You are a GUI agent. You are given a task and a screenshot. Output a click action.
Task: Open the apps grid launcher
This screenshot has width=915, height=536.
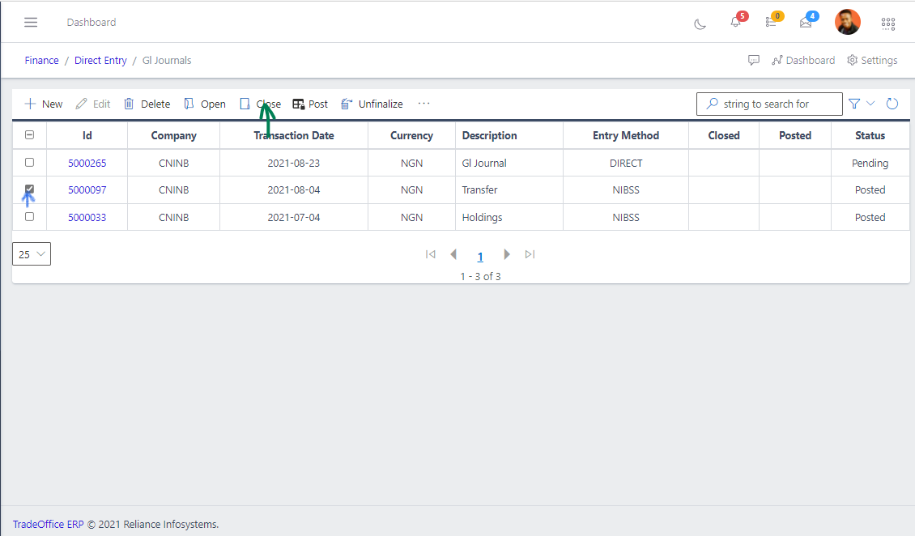point(888,23)
